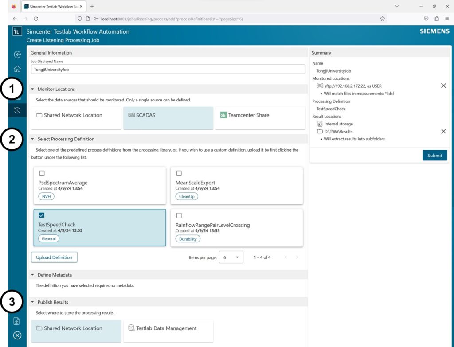Collapse the Publish Results section

point(31,302)
